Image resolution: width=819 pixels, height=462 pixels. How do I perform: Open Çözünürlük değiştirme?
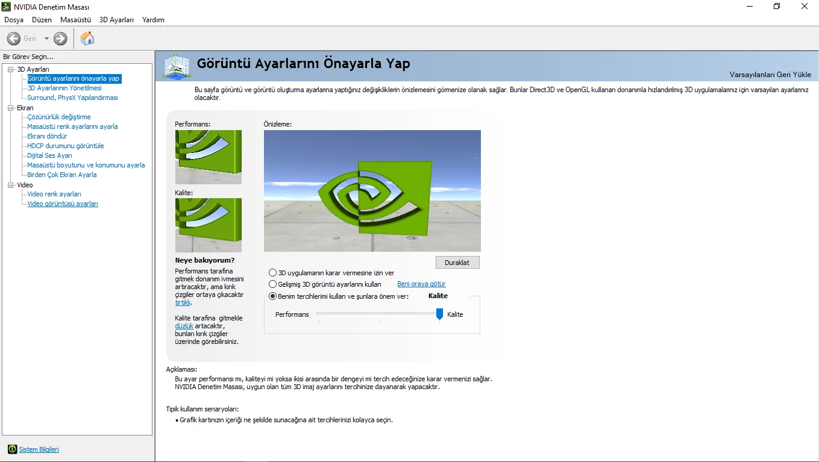pyautogui.click(x=59, y=117)
